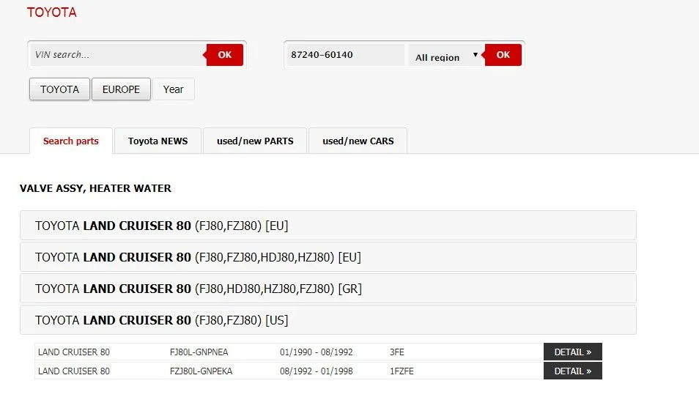The width and height of the screenshot is (699, 408).
Task: Go to the used/new PARTS tab
Action: (x=255, y=141)
